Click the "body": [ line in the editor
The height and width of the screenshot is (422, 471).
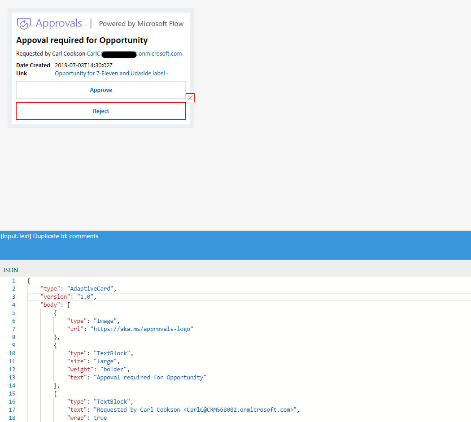[x=55, y=305]
